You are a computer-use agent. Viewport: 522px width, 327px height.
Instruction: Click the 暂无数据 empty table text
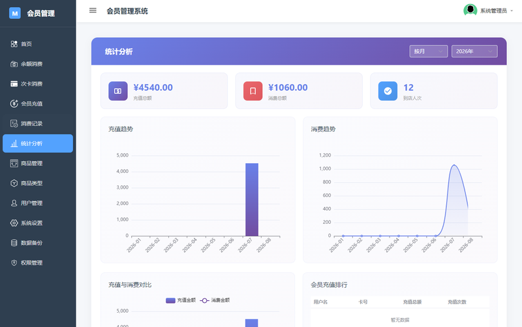pos(400,320)
